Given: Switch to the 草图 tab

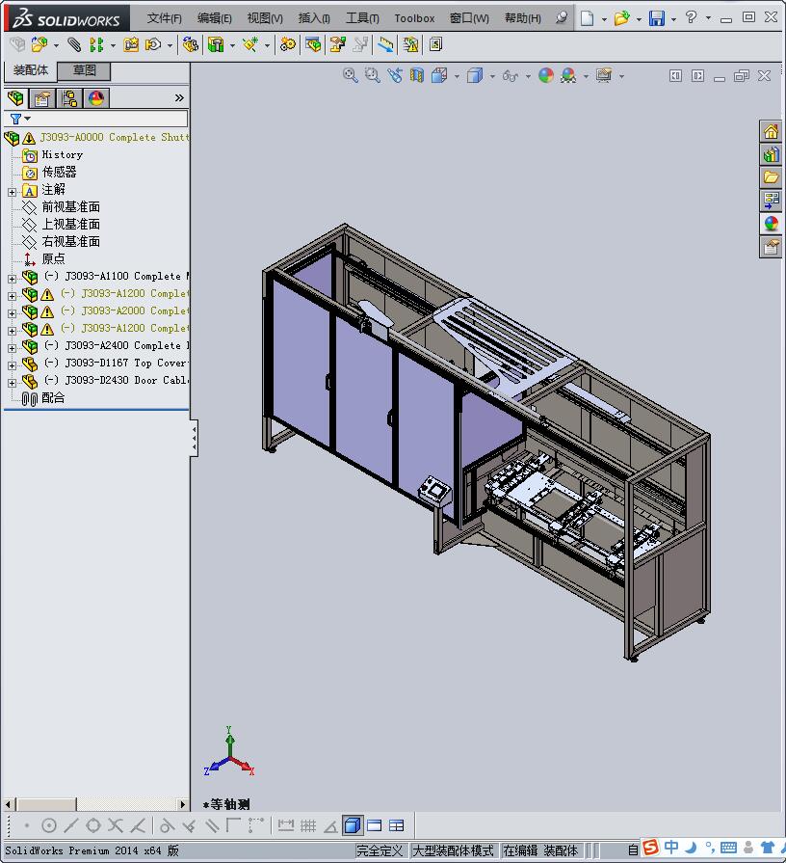Looking at the screenshot, I should pos(84,70).
